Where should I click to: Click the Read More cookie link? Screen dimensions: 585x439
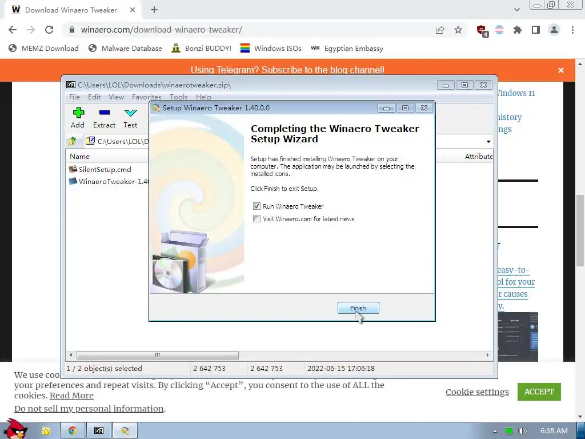[x=71, y=396]
